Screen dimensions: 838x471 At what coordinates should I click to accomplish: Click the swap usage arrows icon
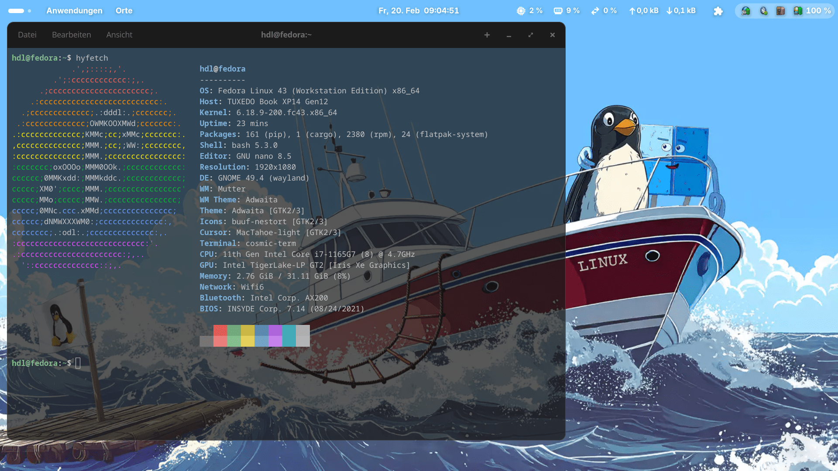595,11
